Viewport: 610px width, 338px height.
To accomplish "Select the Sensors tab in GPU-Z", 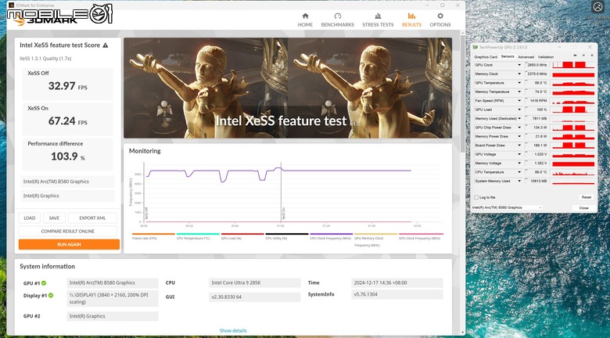I will click(x=508, y=56).
